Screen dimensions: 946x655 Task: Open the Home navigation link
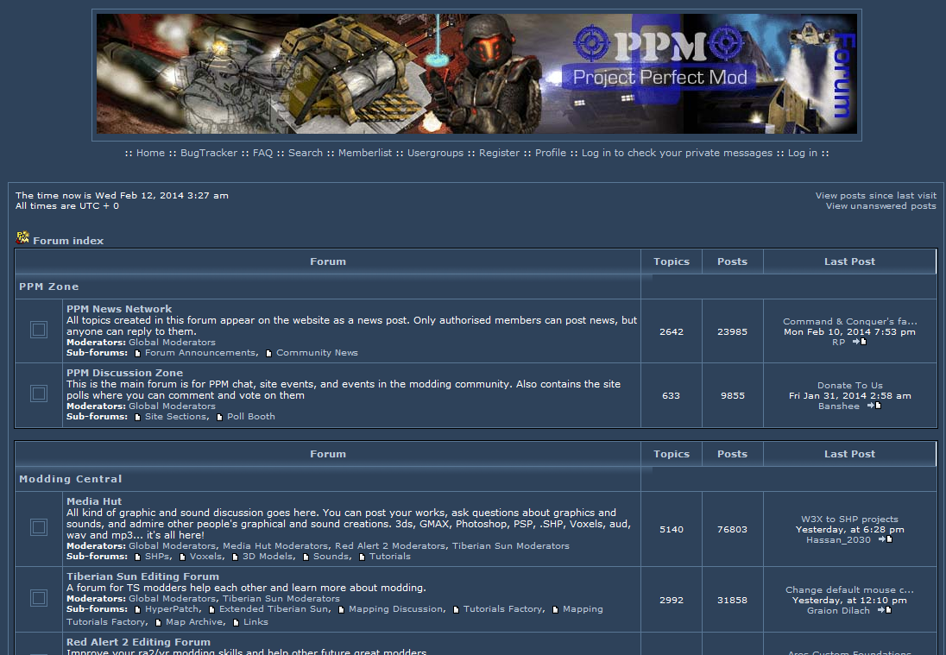pyautogui.click(x=150, y=154)
